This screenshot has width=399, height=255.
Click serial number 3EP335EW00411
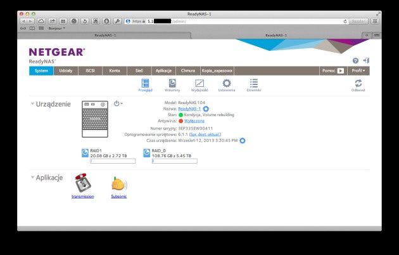click(x=196, y=128)
